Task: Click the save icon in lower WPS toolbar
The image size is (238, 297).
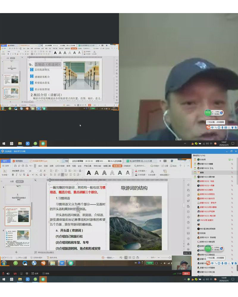Action: pyautogui.click(x=16, y=166)
